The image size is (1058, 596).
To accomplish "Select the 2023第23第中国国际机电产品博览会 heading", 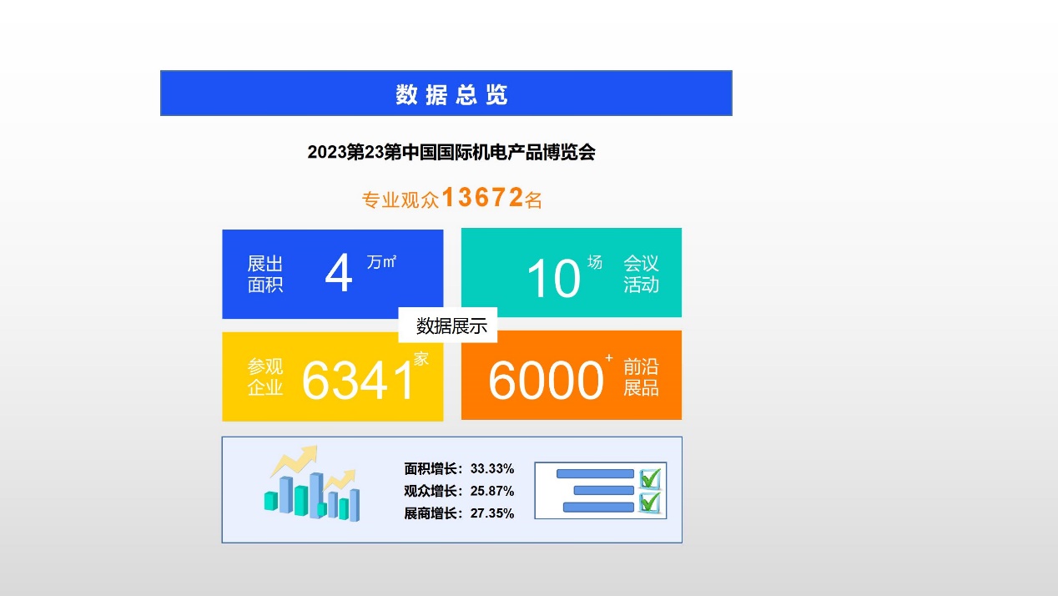I will (451, 153).
